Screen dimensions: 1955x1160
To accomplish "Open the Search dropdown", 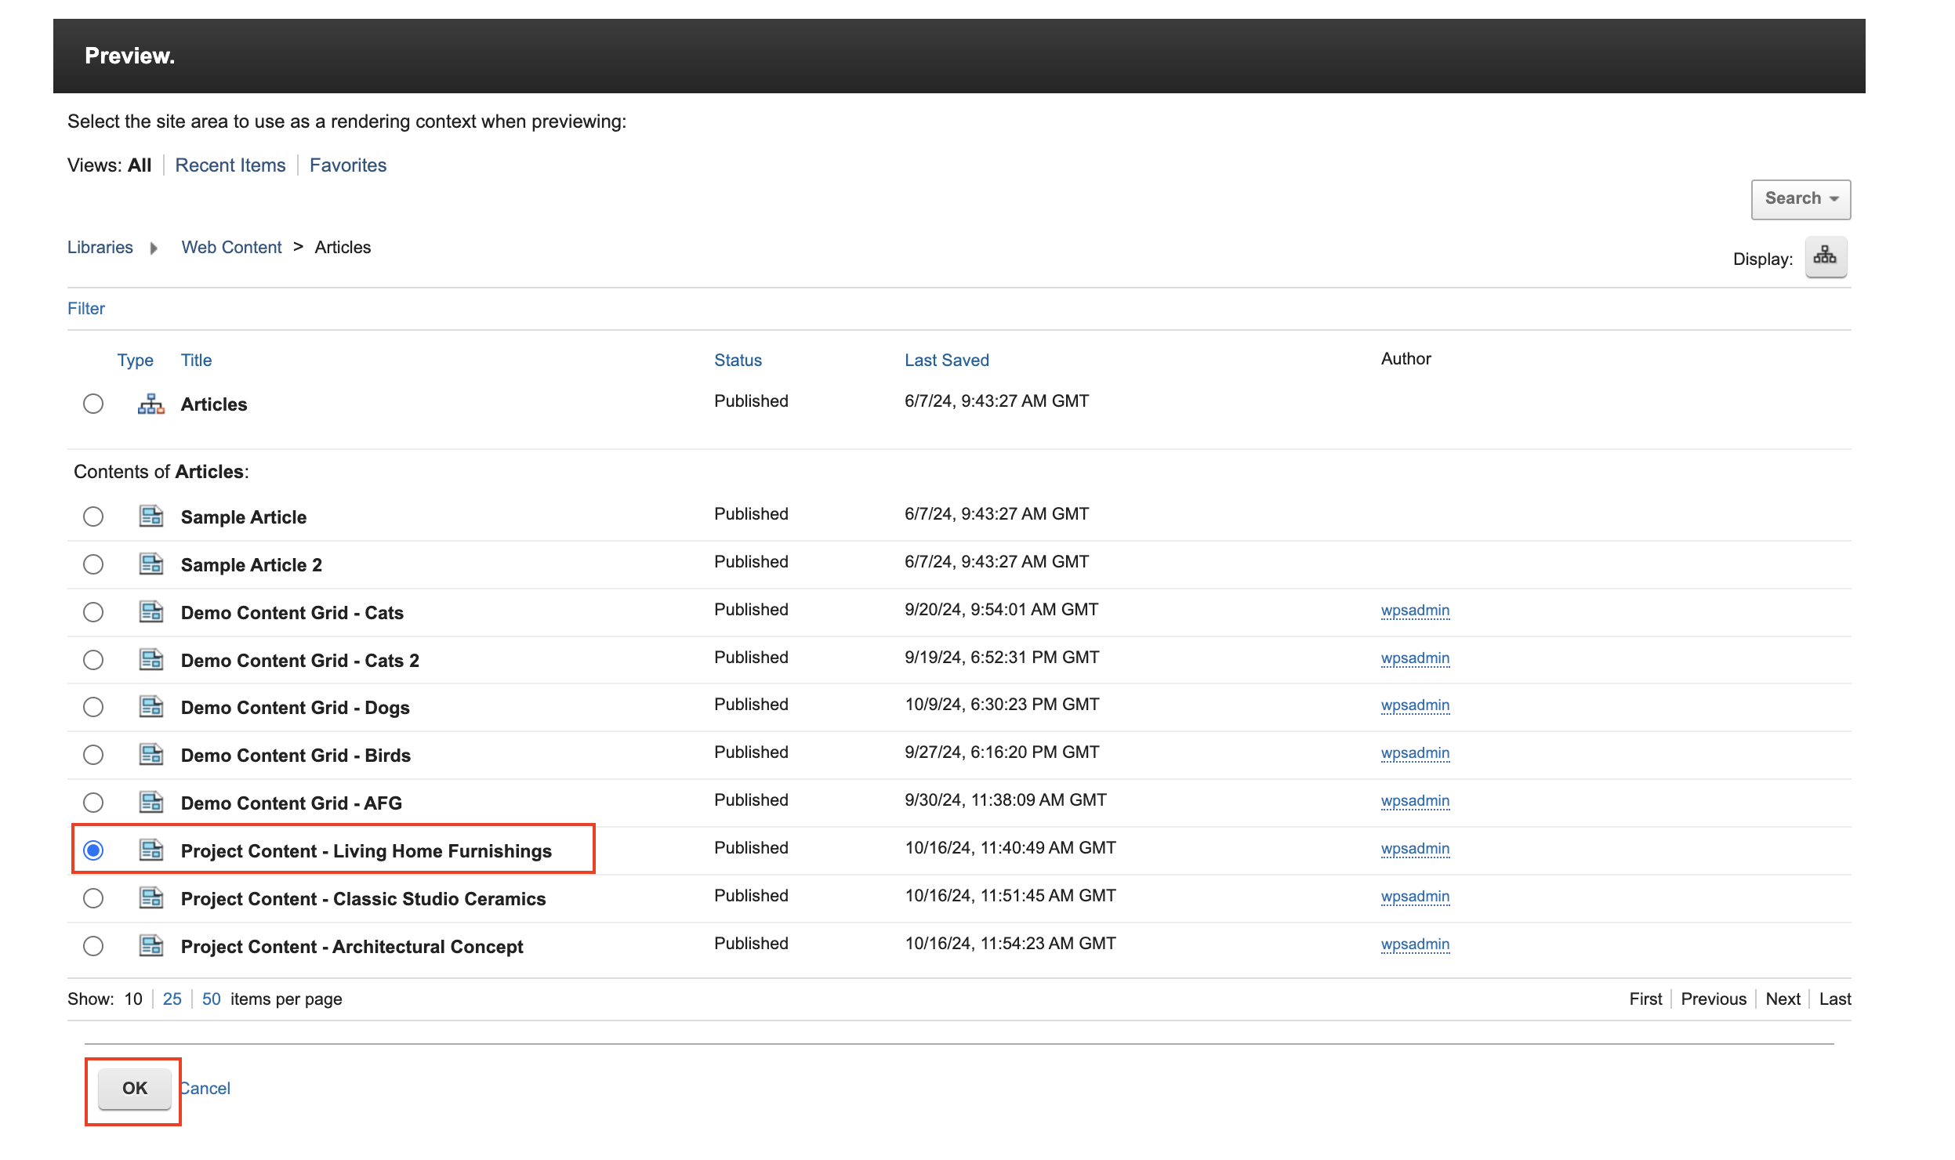I will (x=1800, y=199).
